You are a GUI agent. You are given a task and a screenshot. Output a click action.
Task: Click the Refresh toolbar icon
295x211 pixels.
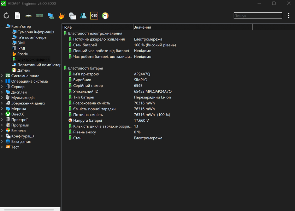(6, 16)
